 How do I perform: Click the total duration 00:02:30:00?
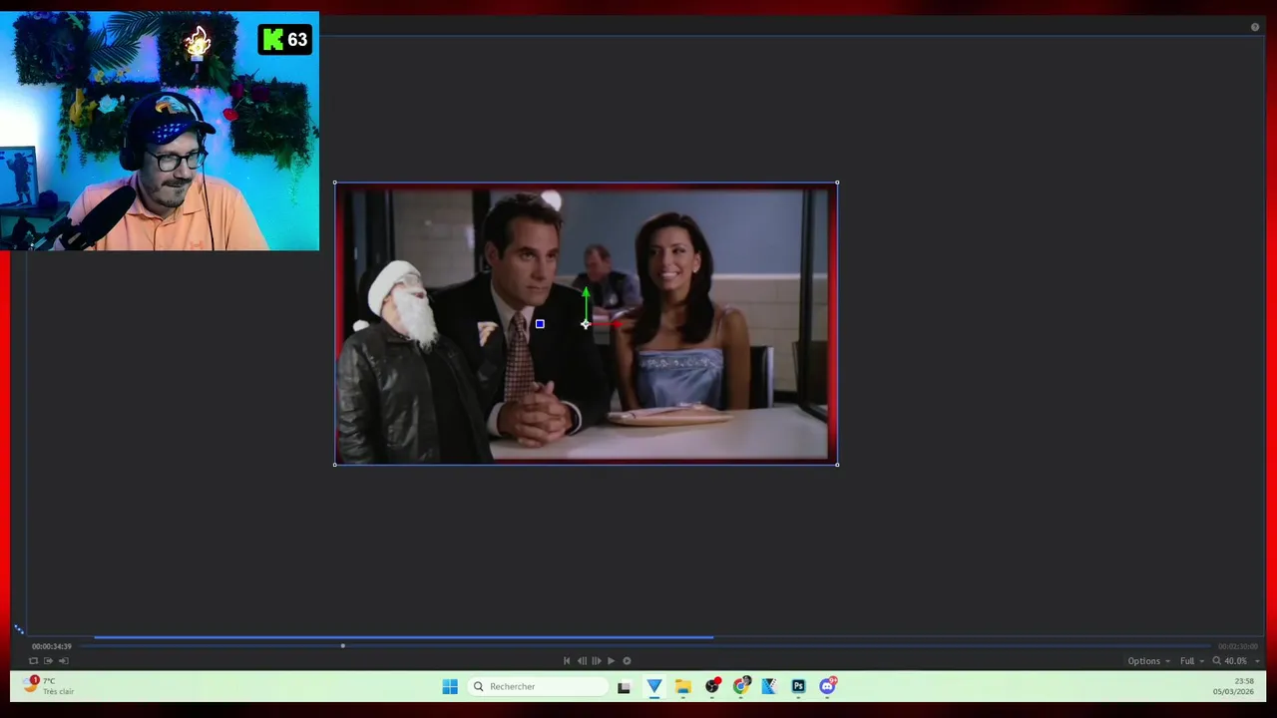point(1237,646)
